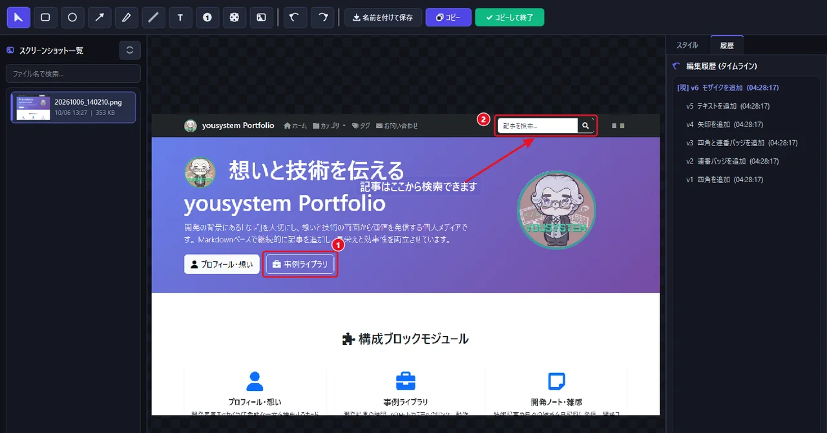Viewport: 827px width, 433px height.
Task: Select the numbered badge tool
Action: (x=207, y=17)
